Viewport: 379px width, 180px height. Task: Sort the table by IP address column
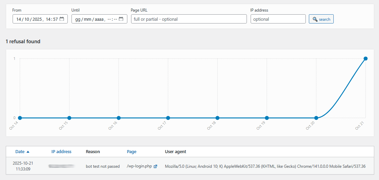[x=61, y=152]
